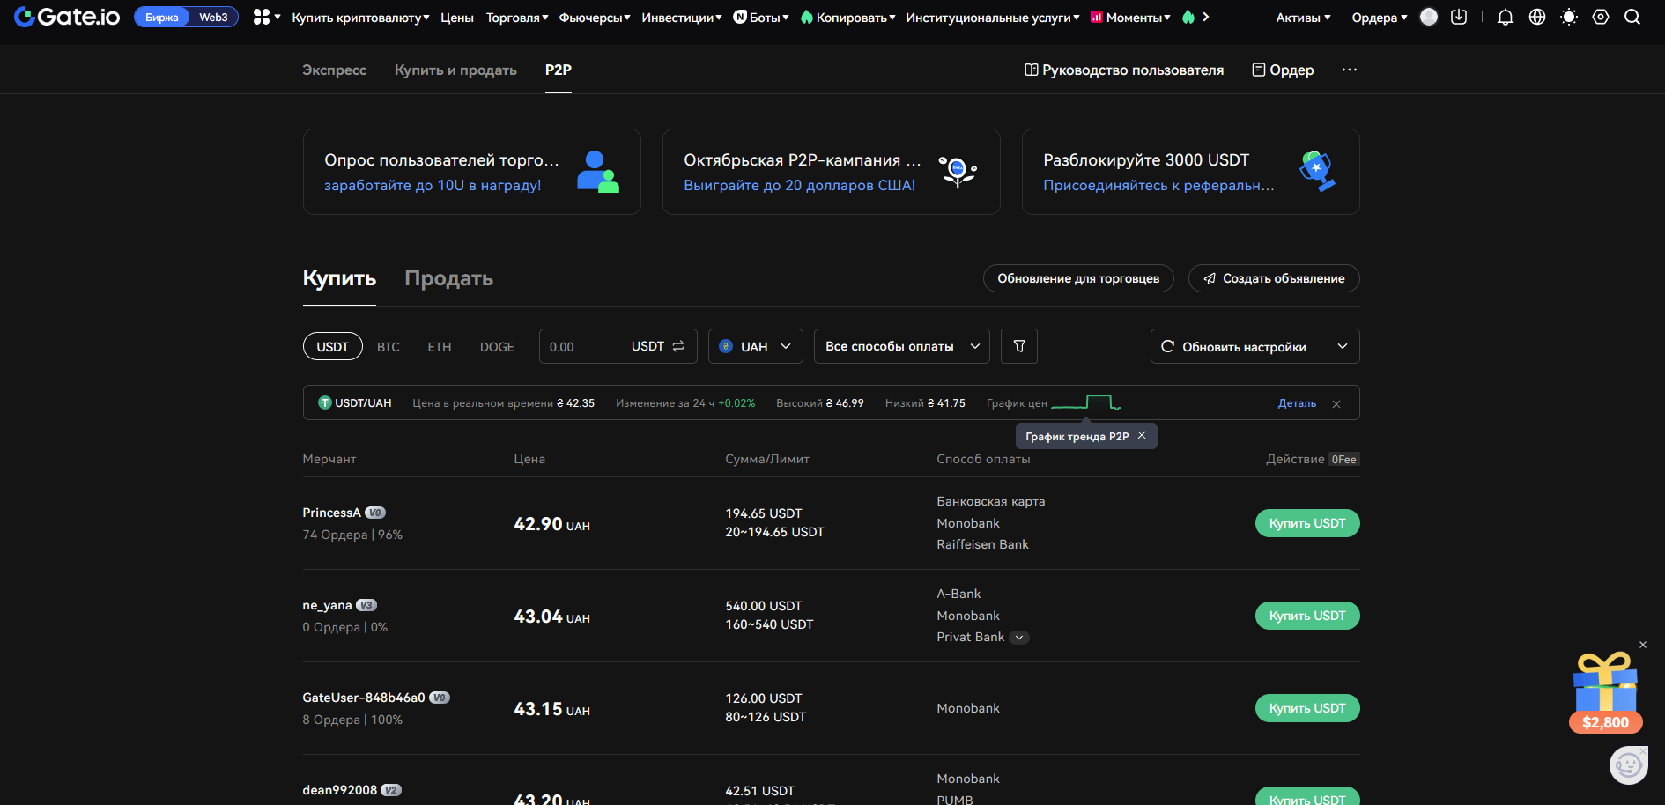Image resolution: width=1665 pixels, height=805 pixels.
Task: Open the apps grid menu icon
Action: point(261,17)
